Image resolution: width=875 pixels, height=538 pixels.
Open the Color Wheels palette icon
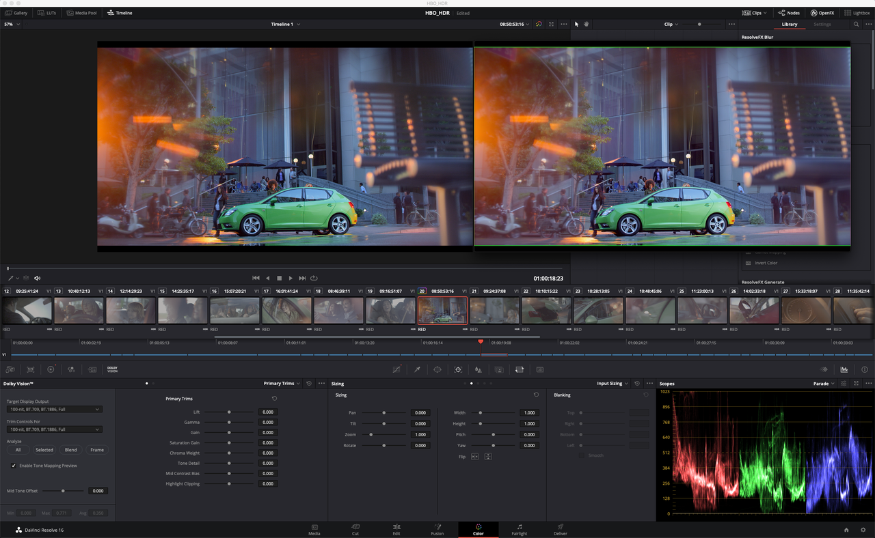click(51, 369)
